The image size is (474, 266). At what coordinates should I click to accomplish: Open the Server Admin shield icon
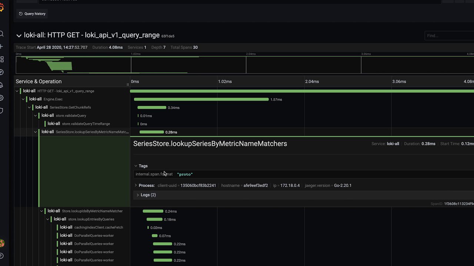1,110
